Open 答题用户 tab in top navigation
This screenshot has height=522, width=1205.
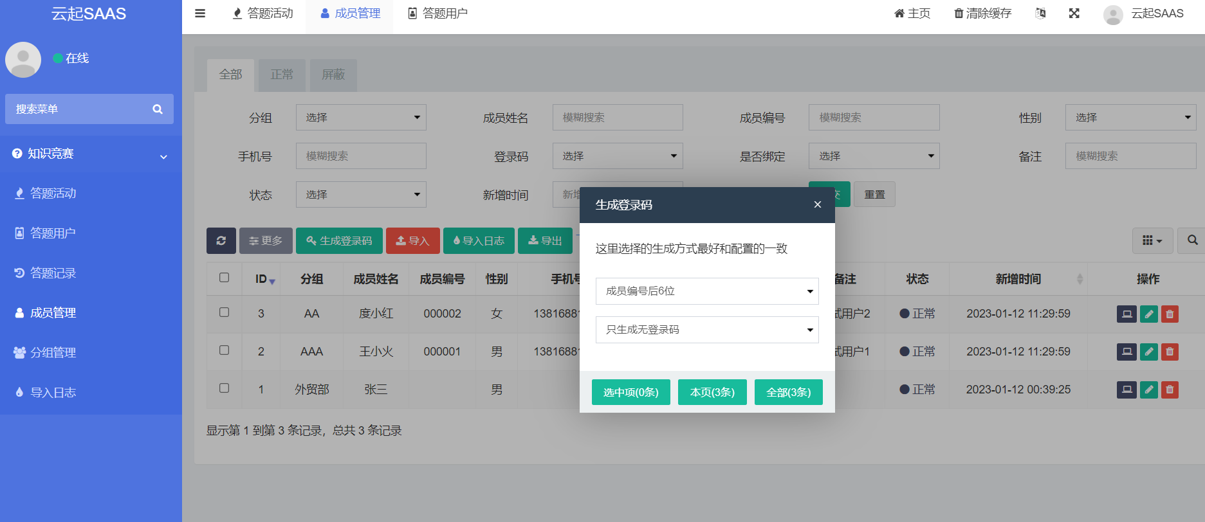(x=437, y=14)
